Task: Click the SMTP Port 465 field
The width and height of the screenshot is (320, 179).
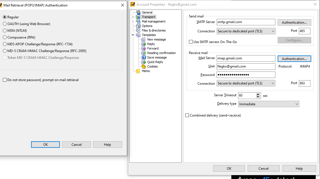Action: coord(304,31)
